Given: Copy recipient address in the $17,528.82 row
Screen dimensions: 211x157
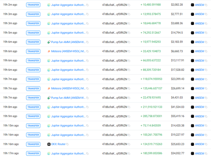Looking at the screenshot, I should [x=129, y=70].
